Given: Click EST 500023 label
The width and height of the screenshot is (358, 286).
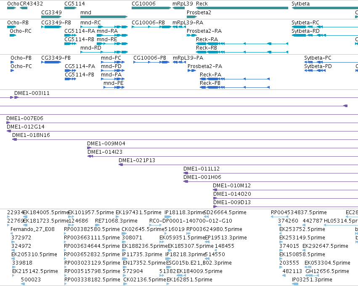Looking at the screenshot, I should [31, 280].
